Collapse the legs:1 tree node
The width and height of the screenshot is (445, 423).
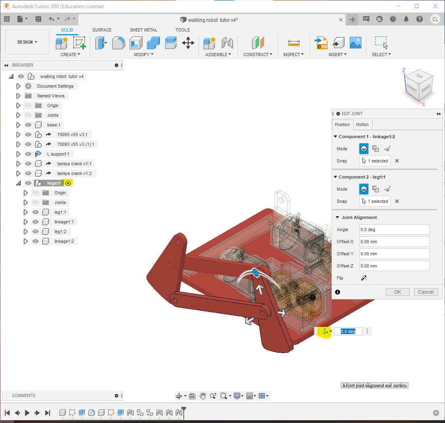click(18, 183)
